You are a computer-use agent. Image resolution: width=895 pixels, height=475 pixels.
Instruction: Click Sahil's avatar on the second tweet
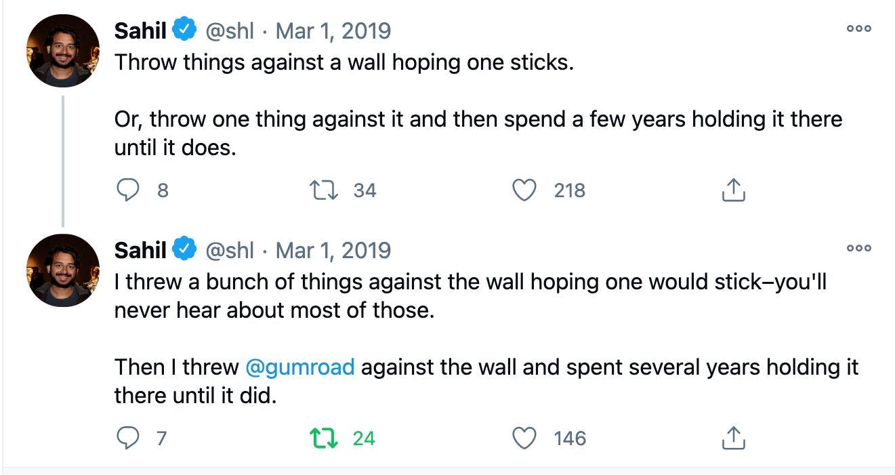62,270
